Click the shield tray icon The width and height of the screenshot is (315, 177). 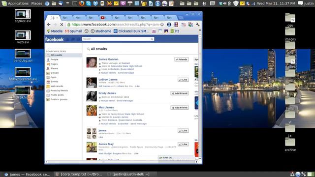point(236,3)
